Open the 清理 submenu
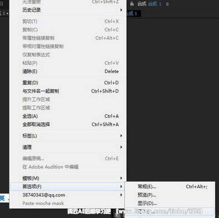Screen dimensions: 219x218 [68, 147]
